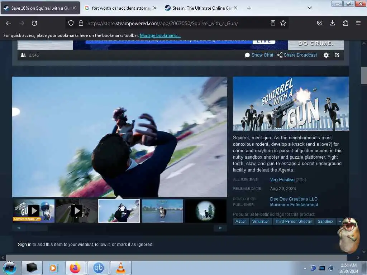Open a new browser tab
Screen dimensions: 367x275
(249, 8)
